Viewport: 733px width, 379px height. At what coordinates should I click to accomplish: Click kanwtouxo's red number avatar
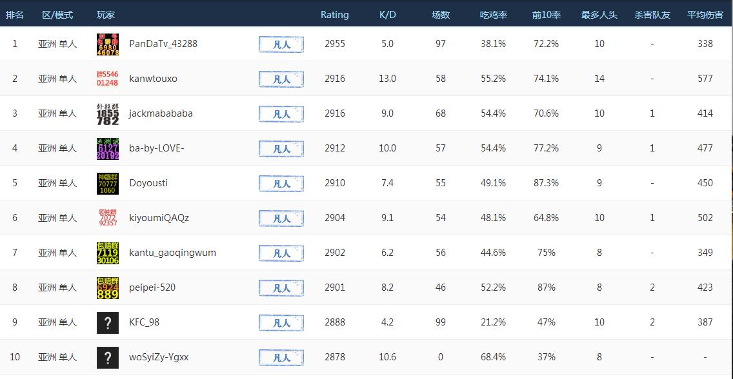click(107, 79)
